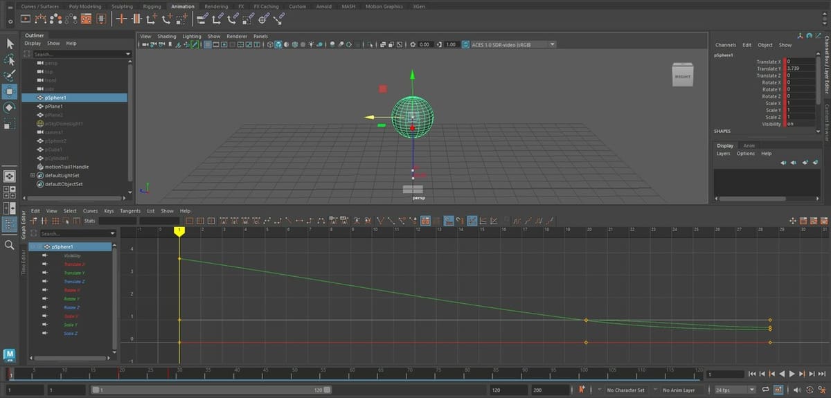This screenshot has width=831, height=398.
Task: Click the Motion Trail shelf icon
Action: coord(41,19)
